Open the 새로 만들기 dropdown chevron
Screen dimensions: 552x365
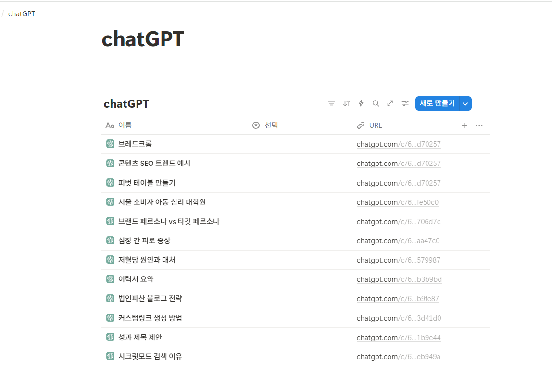click(x=464, y=103)
